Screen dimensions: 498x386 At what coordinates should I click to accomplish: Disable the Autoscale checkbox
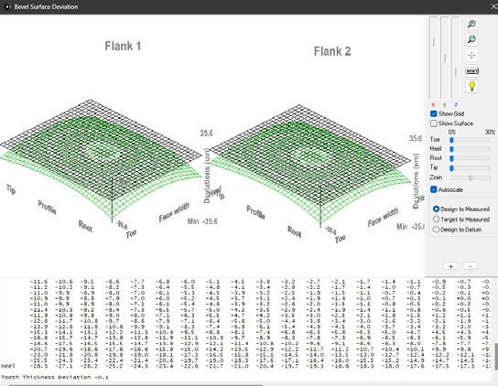point(434,189)
